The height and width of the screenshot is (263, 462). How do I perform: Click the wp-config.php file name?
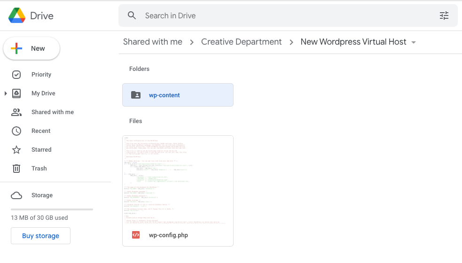coord(169,235)
